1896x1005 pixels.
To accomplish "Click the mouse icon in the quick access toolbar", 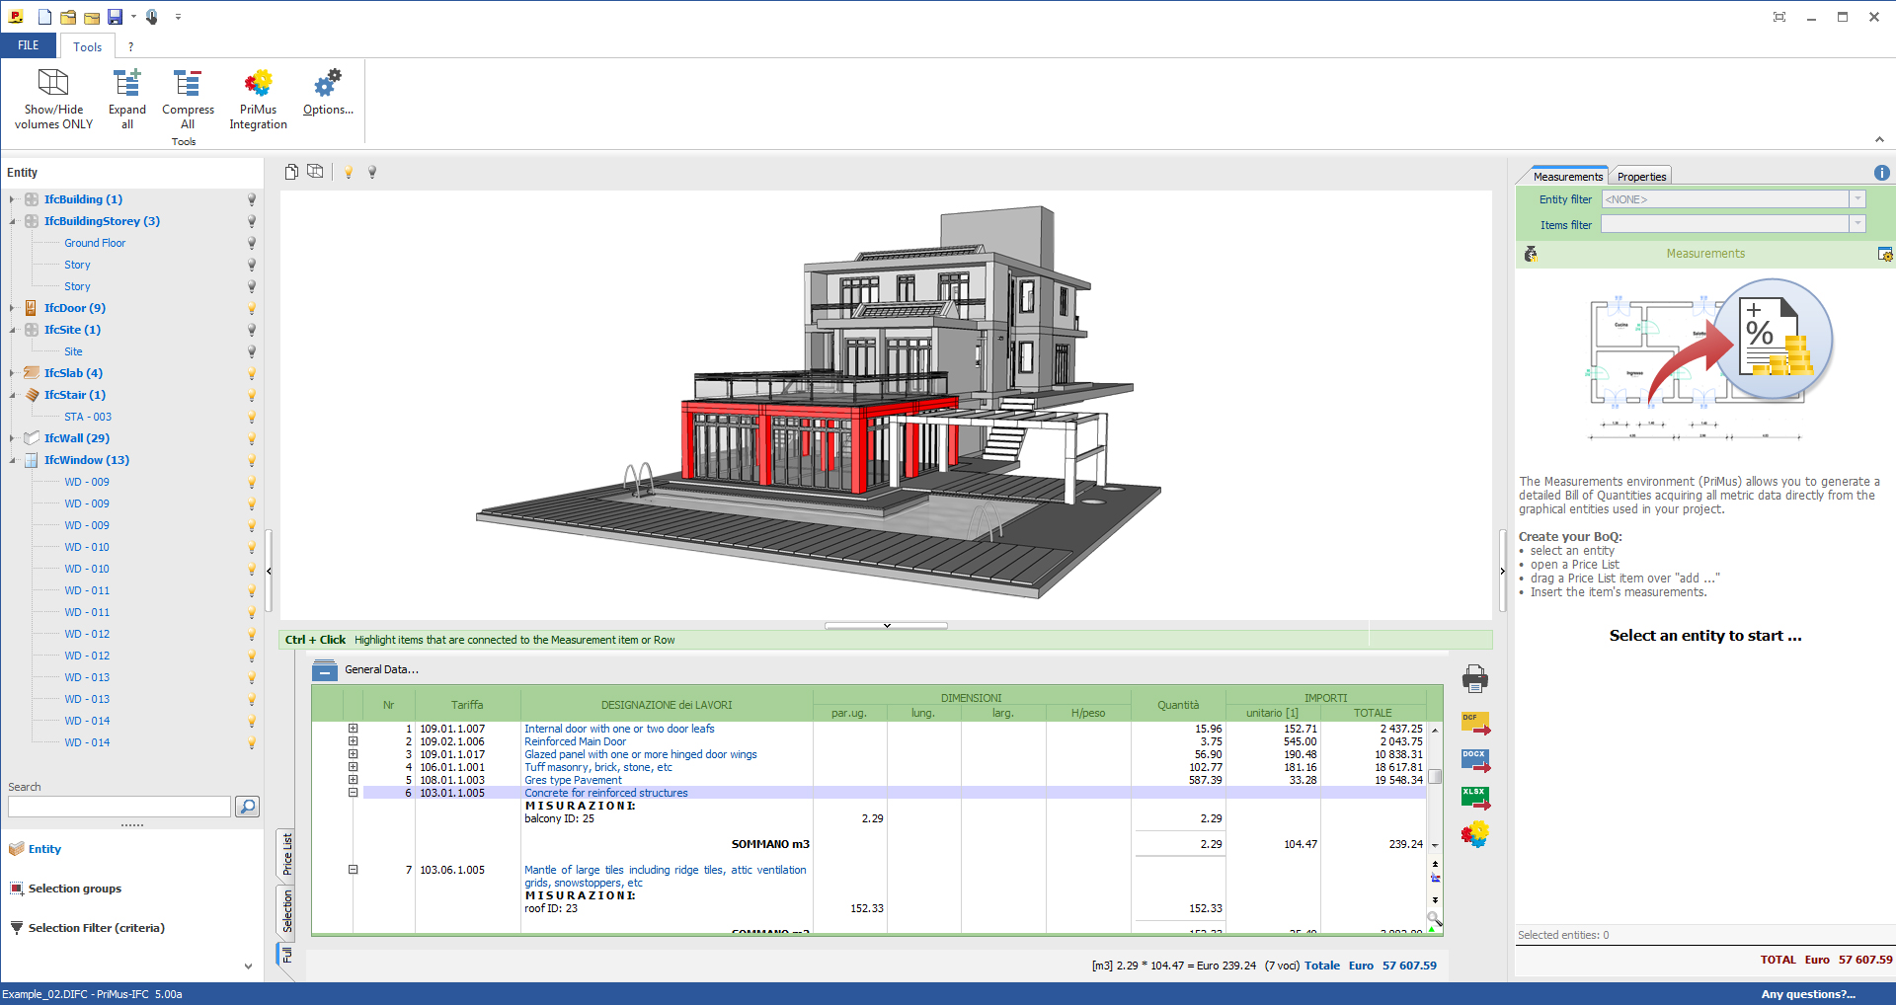I will (x=151, y=17).
